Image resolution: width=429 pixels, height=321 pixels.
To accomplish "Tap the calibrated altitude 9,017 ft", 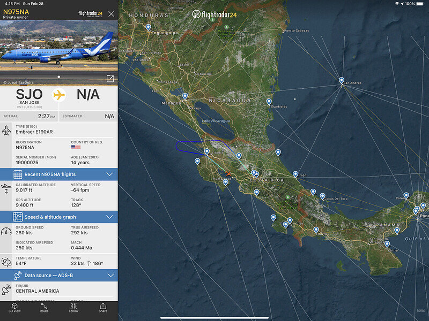I will tap(24, 190).
